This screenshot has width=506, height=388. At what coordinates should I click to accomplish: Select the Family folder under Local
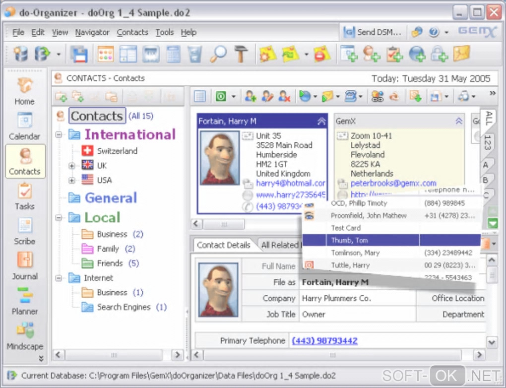(x=108, y=249)
